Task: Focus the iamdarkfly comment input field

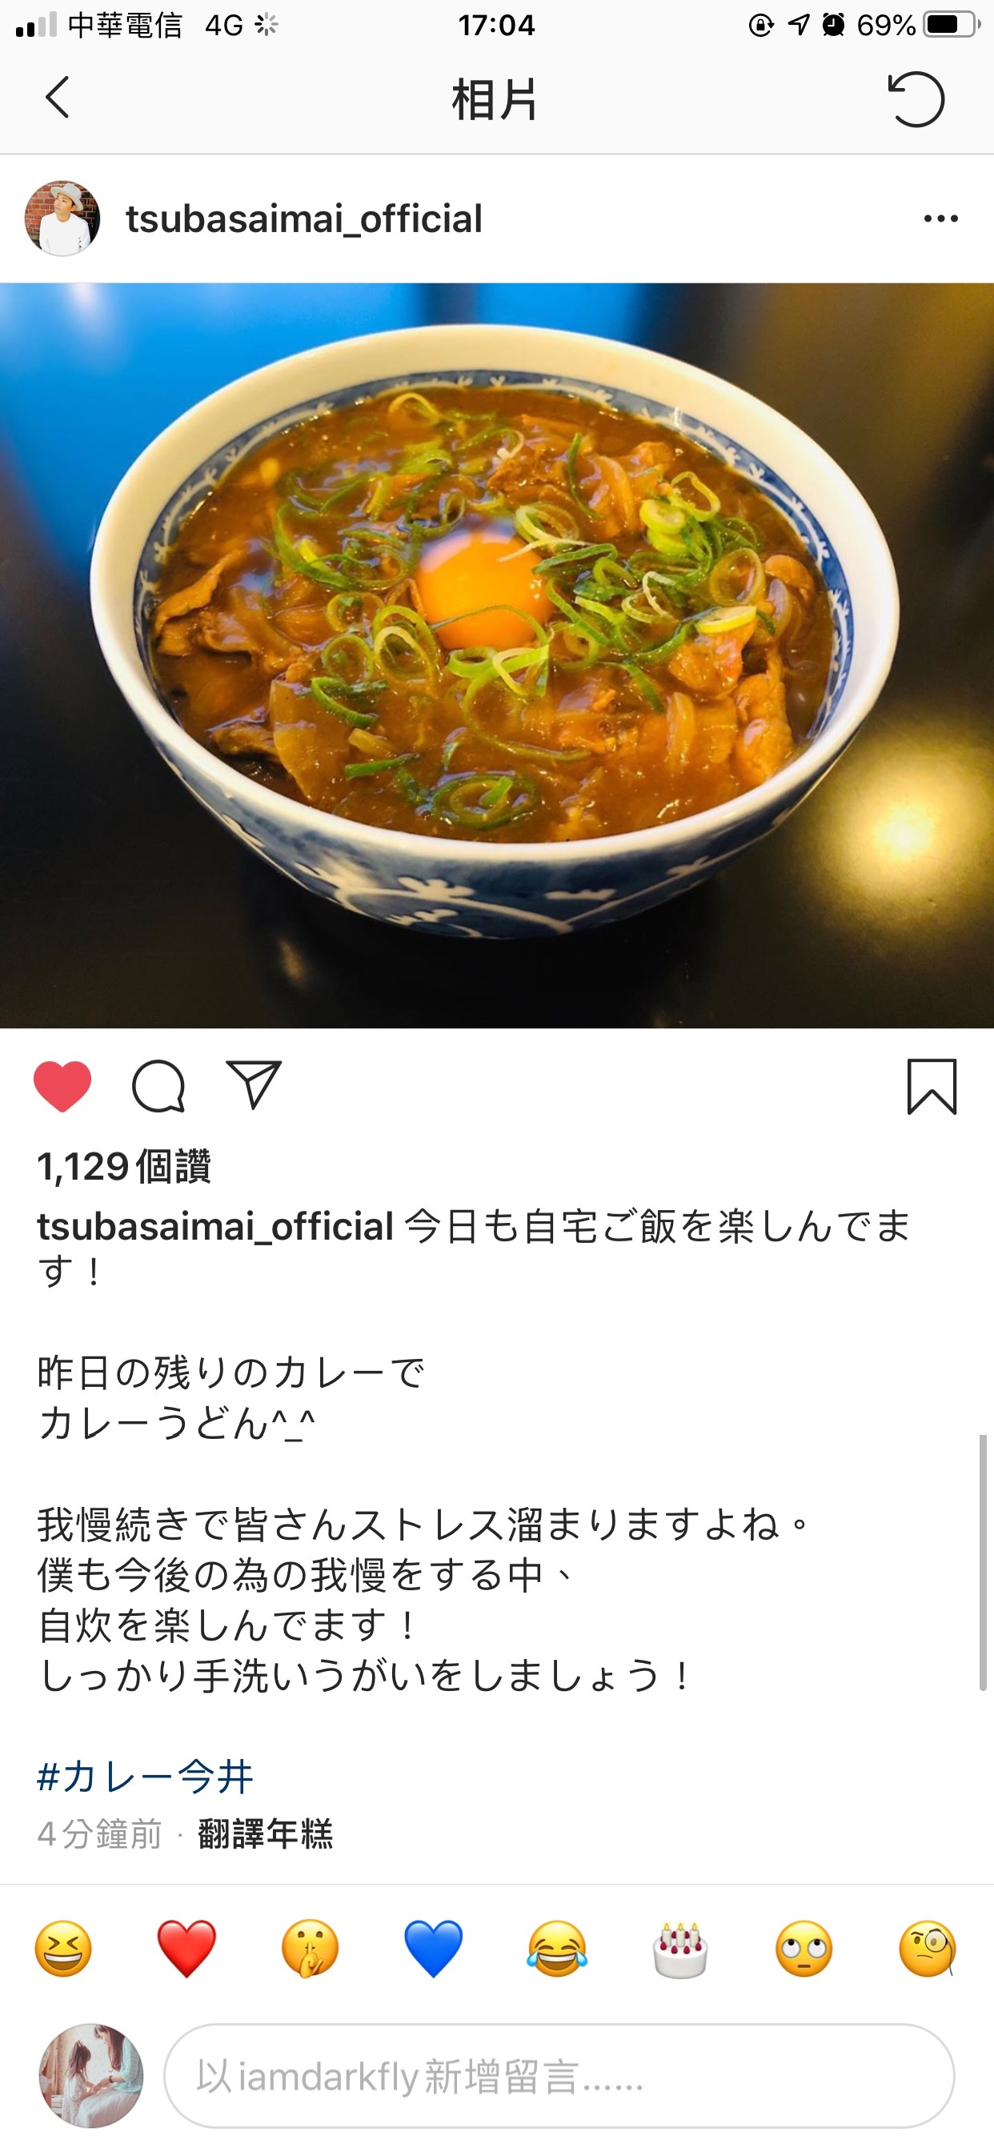Action: 559,2077
